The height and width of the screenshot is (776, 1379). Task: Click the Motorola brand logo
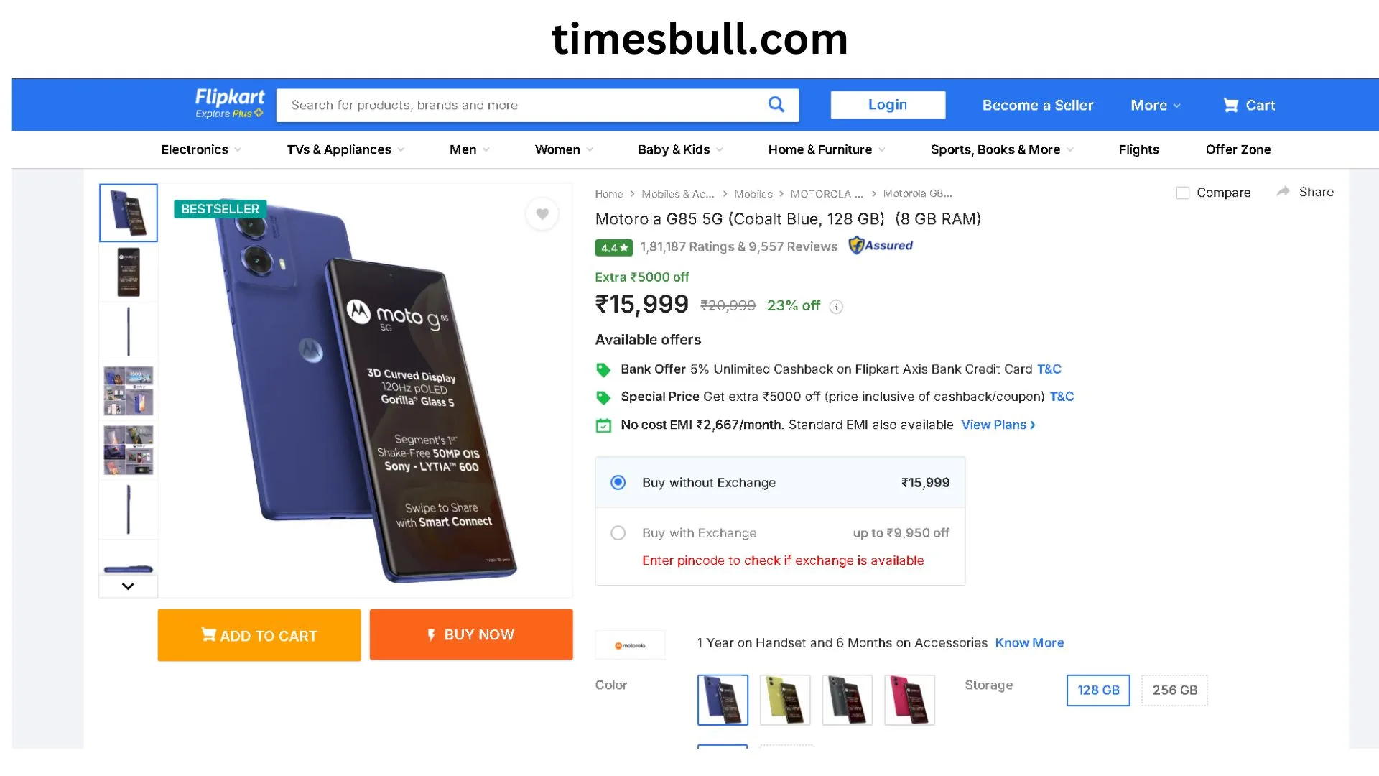tap(630, 645)
